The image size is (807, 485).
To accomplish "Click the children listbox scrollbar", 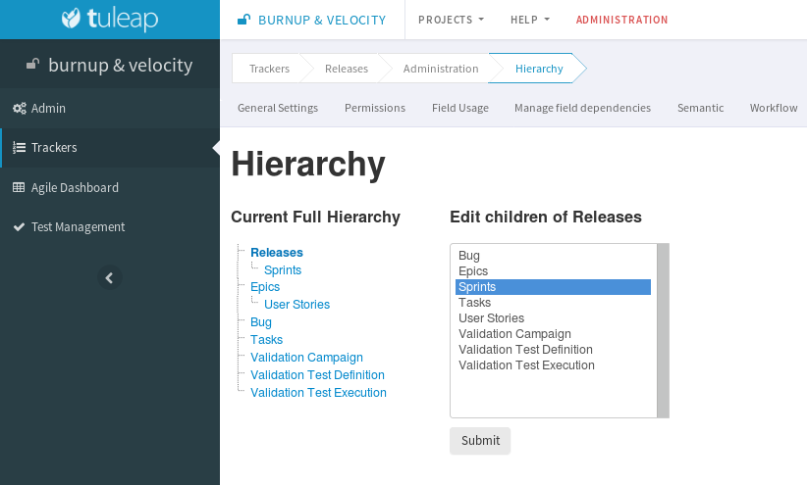I will [663, 330].
